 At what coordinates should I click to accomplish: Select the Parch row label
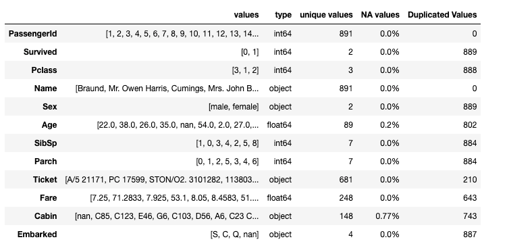click(46, 162)
